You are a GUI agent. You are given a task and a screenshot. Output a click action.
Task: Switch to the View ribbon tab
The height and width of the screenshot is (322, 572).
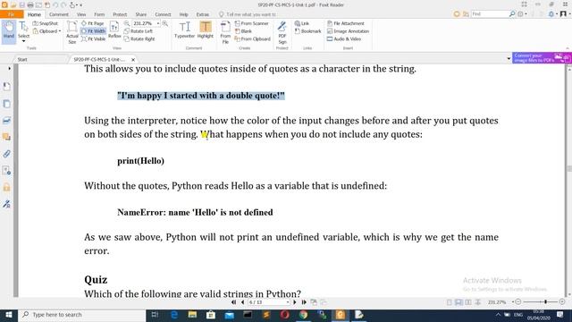81,14
